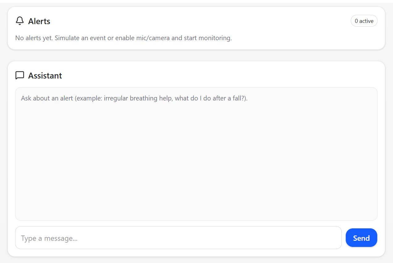
Task: Focus the "Type a message..." input field
Action: [x=178, y=238]
